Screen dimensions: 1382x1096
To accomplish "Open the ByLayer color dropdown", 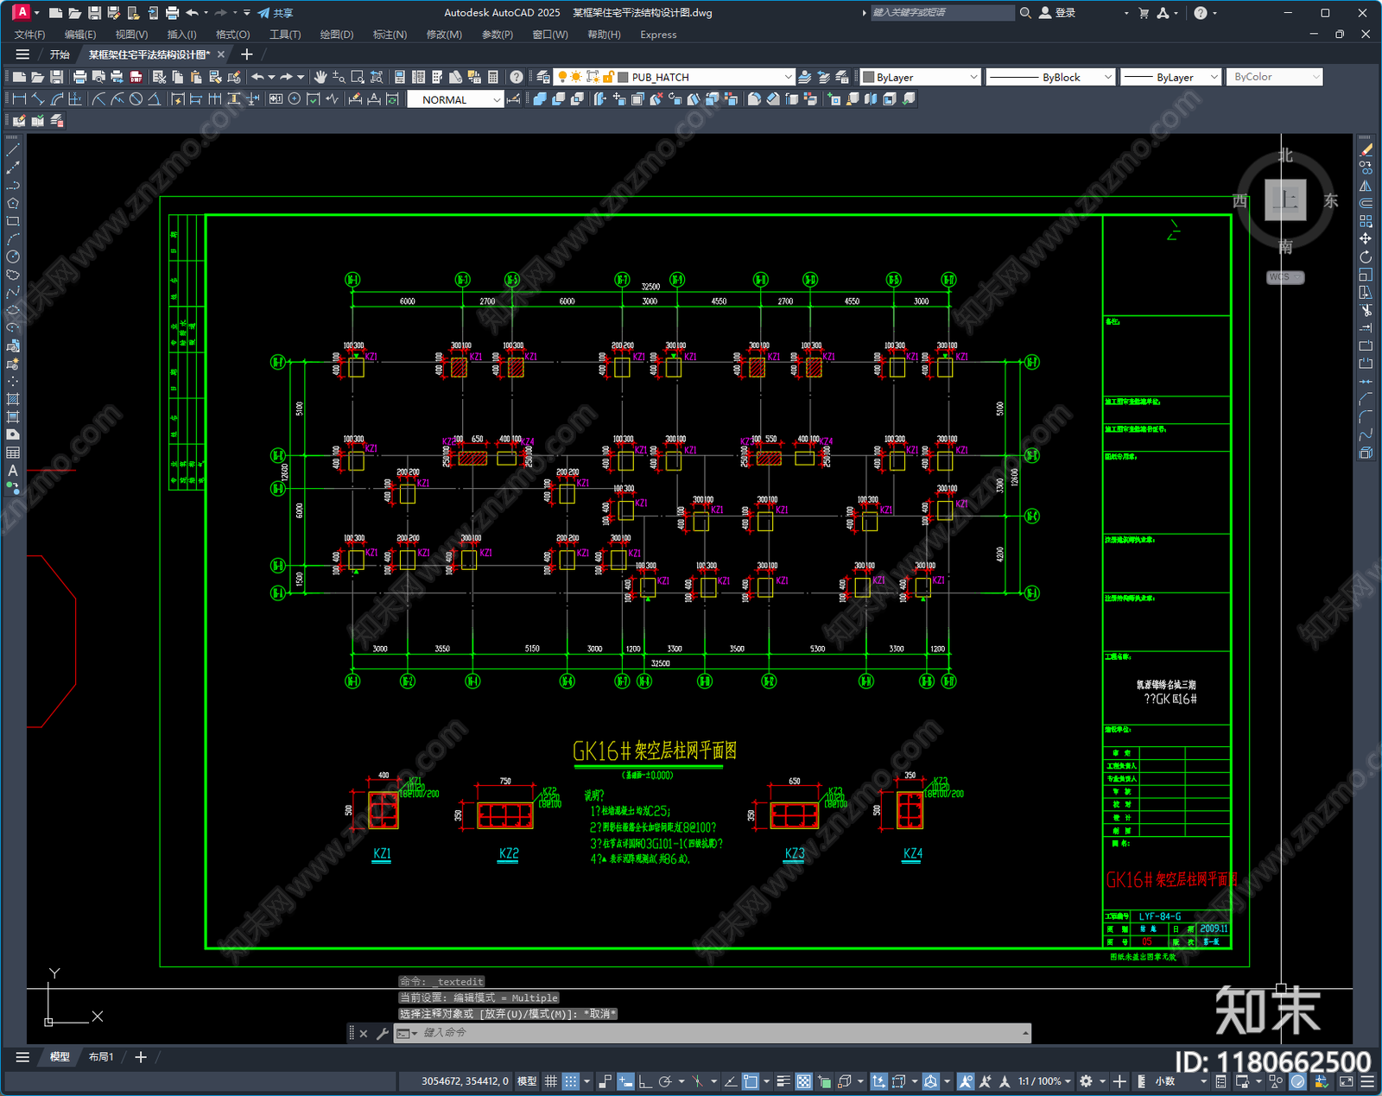I will pyautogui.click(x=973, y=77).
